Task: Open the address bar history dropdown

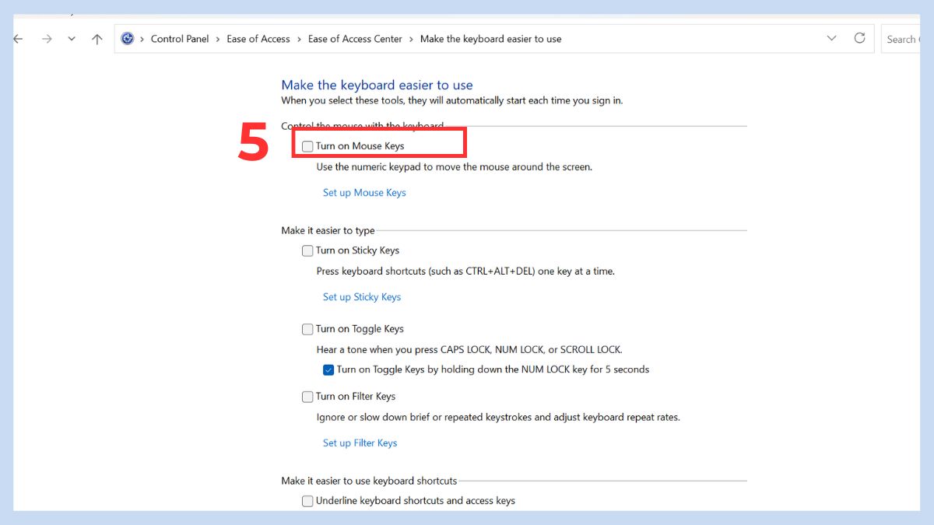Action: click(831, 38)
